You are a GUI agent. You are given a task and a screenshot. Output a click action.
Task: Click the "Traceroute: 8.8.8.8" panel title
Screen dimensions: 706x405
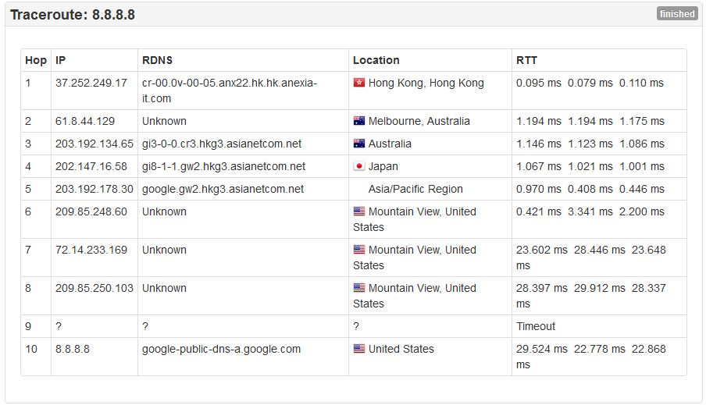(73, 15)
